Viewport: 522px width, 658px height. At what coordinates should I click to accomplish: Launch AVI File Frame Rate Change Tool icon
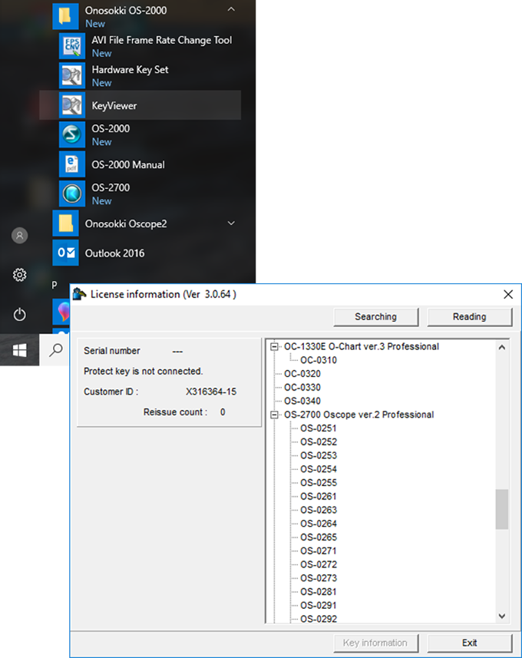[x=72, y=46]
